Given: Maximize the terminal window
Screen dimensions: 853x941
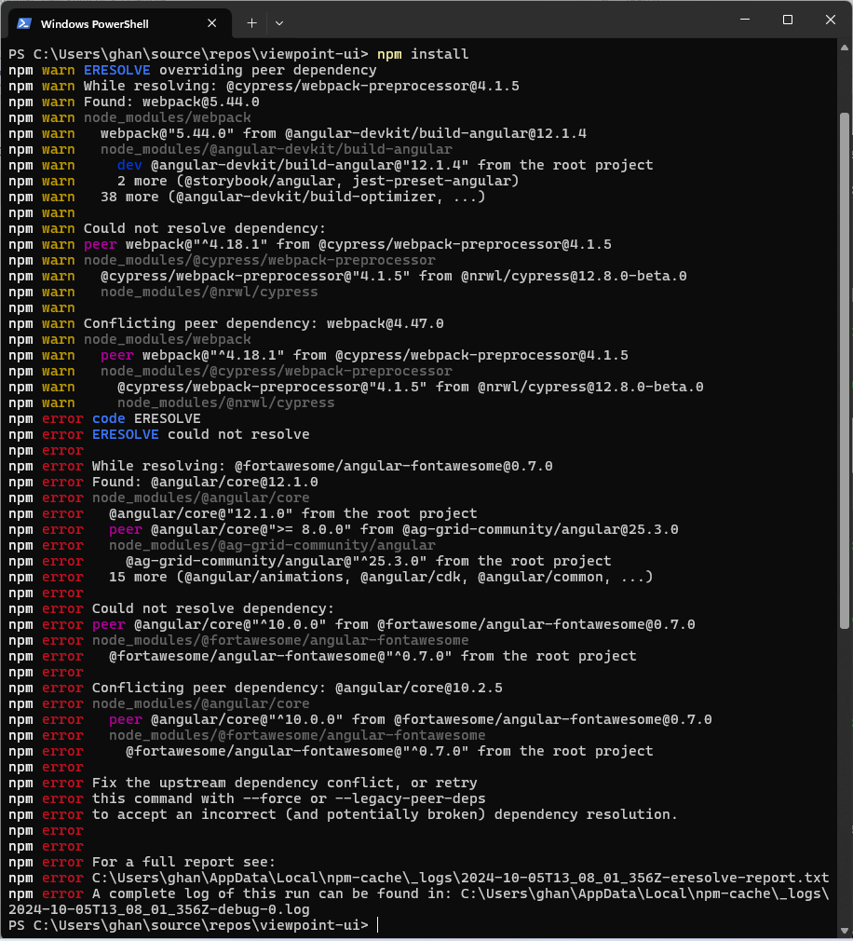Looking at the screenshot, I should click(788, 20).
